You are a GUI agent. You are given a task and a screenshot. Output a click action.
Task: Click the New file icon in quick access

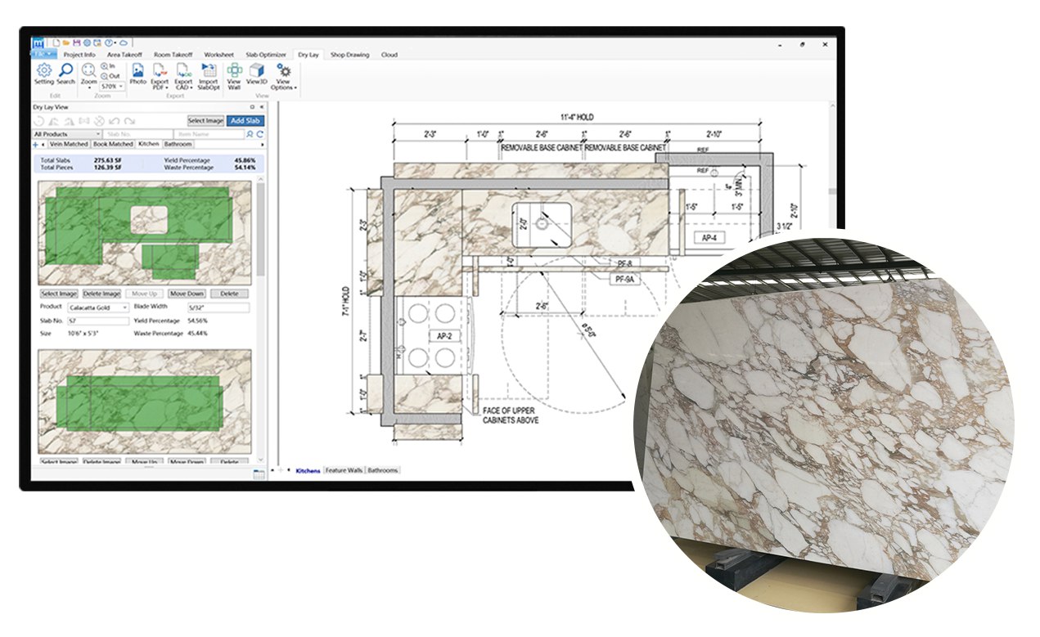point(55,43)
